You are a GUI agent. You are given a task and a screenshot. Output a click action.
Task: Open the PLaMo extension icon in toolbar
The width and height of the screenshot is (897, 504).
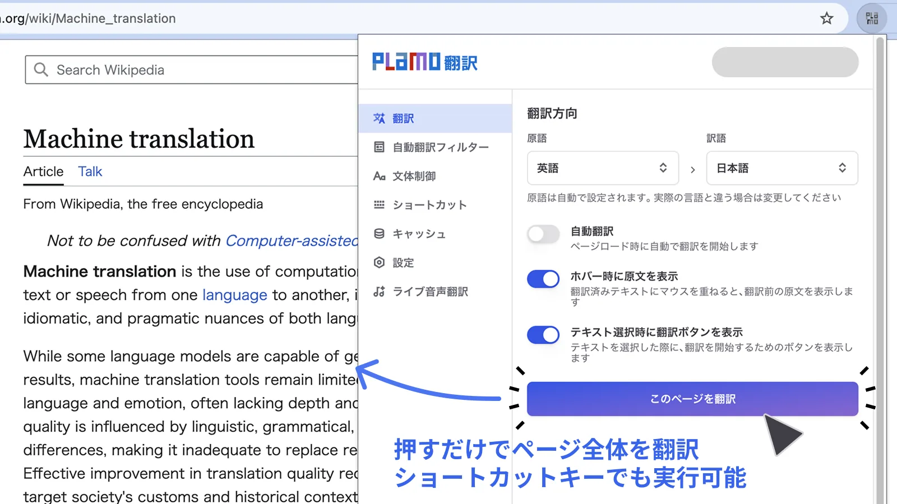click(872, 18)
